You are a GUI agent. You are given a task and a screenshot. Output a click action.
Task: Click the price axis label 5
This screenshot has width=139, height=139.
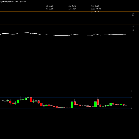click(131, 98)
